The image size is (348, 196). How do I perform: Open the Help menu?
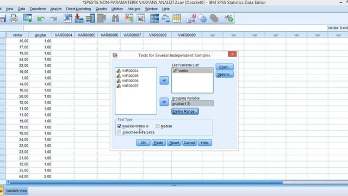(166, 9)
